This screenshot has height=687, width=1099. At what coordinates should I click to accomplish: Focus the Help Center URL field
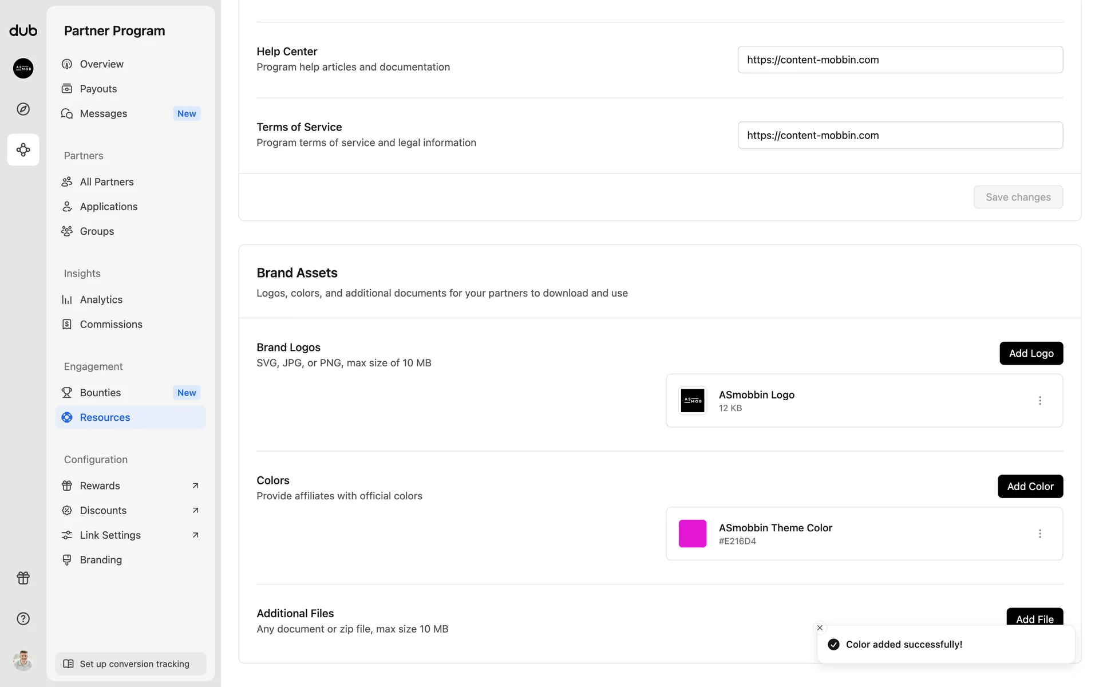point(900,60)
